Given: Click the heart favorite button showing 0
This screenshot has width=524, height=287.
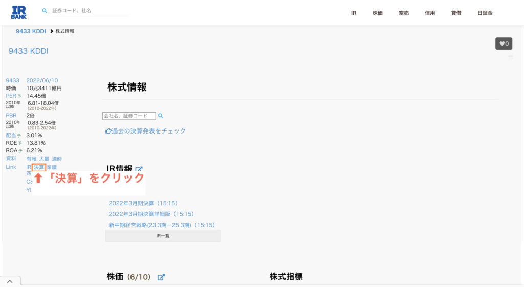Looking at the screenshot, I should click(x=504, y=43).
